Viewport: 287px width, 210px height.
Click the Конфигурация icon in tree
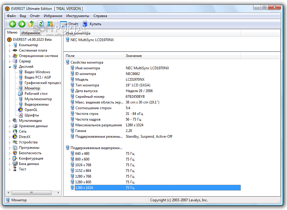pos(15,158)
